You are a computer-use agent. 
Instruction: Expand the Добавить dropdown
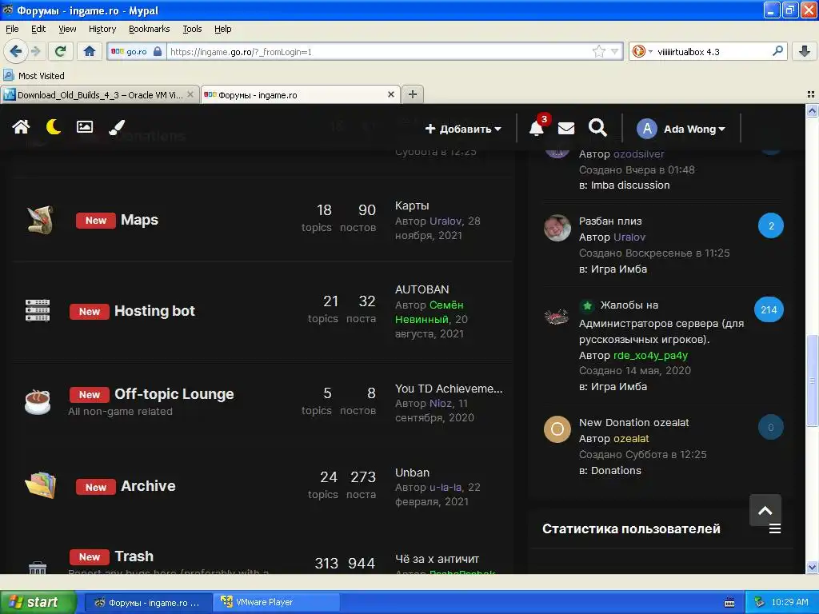point(463,129)
